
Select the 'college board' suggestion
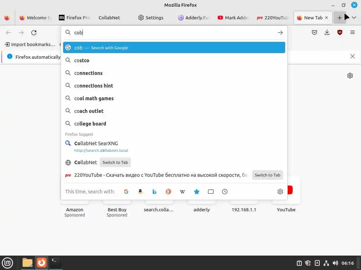174,123
